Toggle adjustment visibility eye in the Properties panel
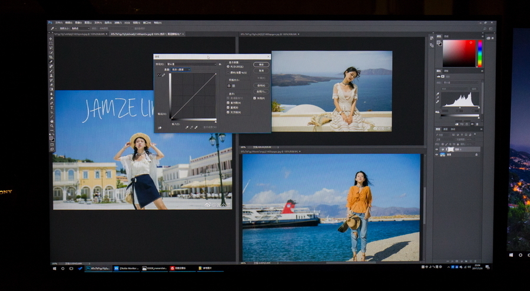The image size is (530, 291). coord(472,124)
